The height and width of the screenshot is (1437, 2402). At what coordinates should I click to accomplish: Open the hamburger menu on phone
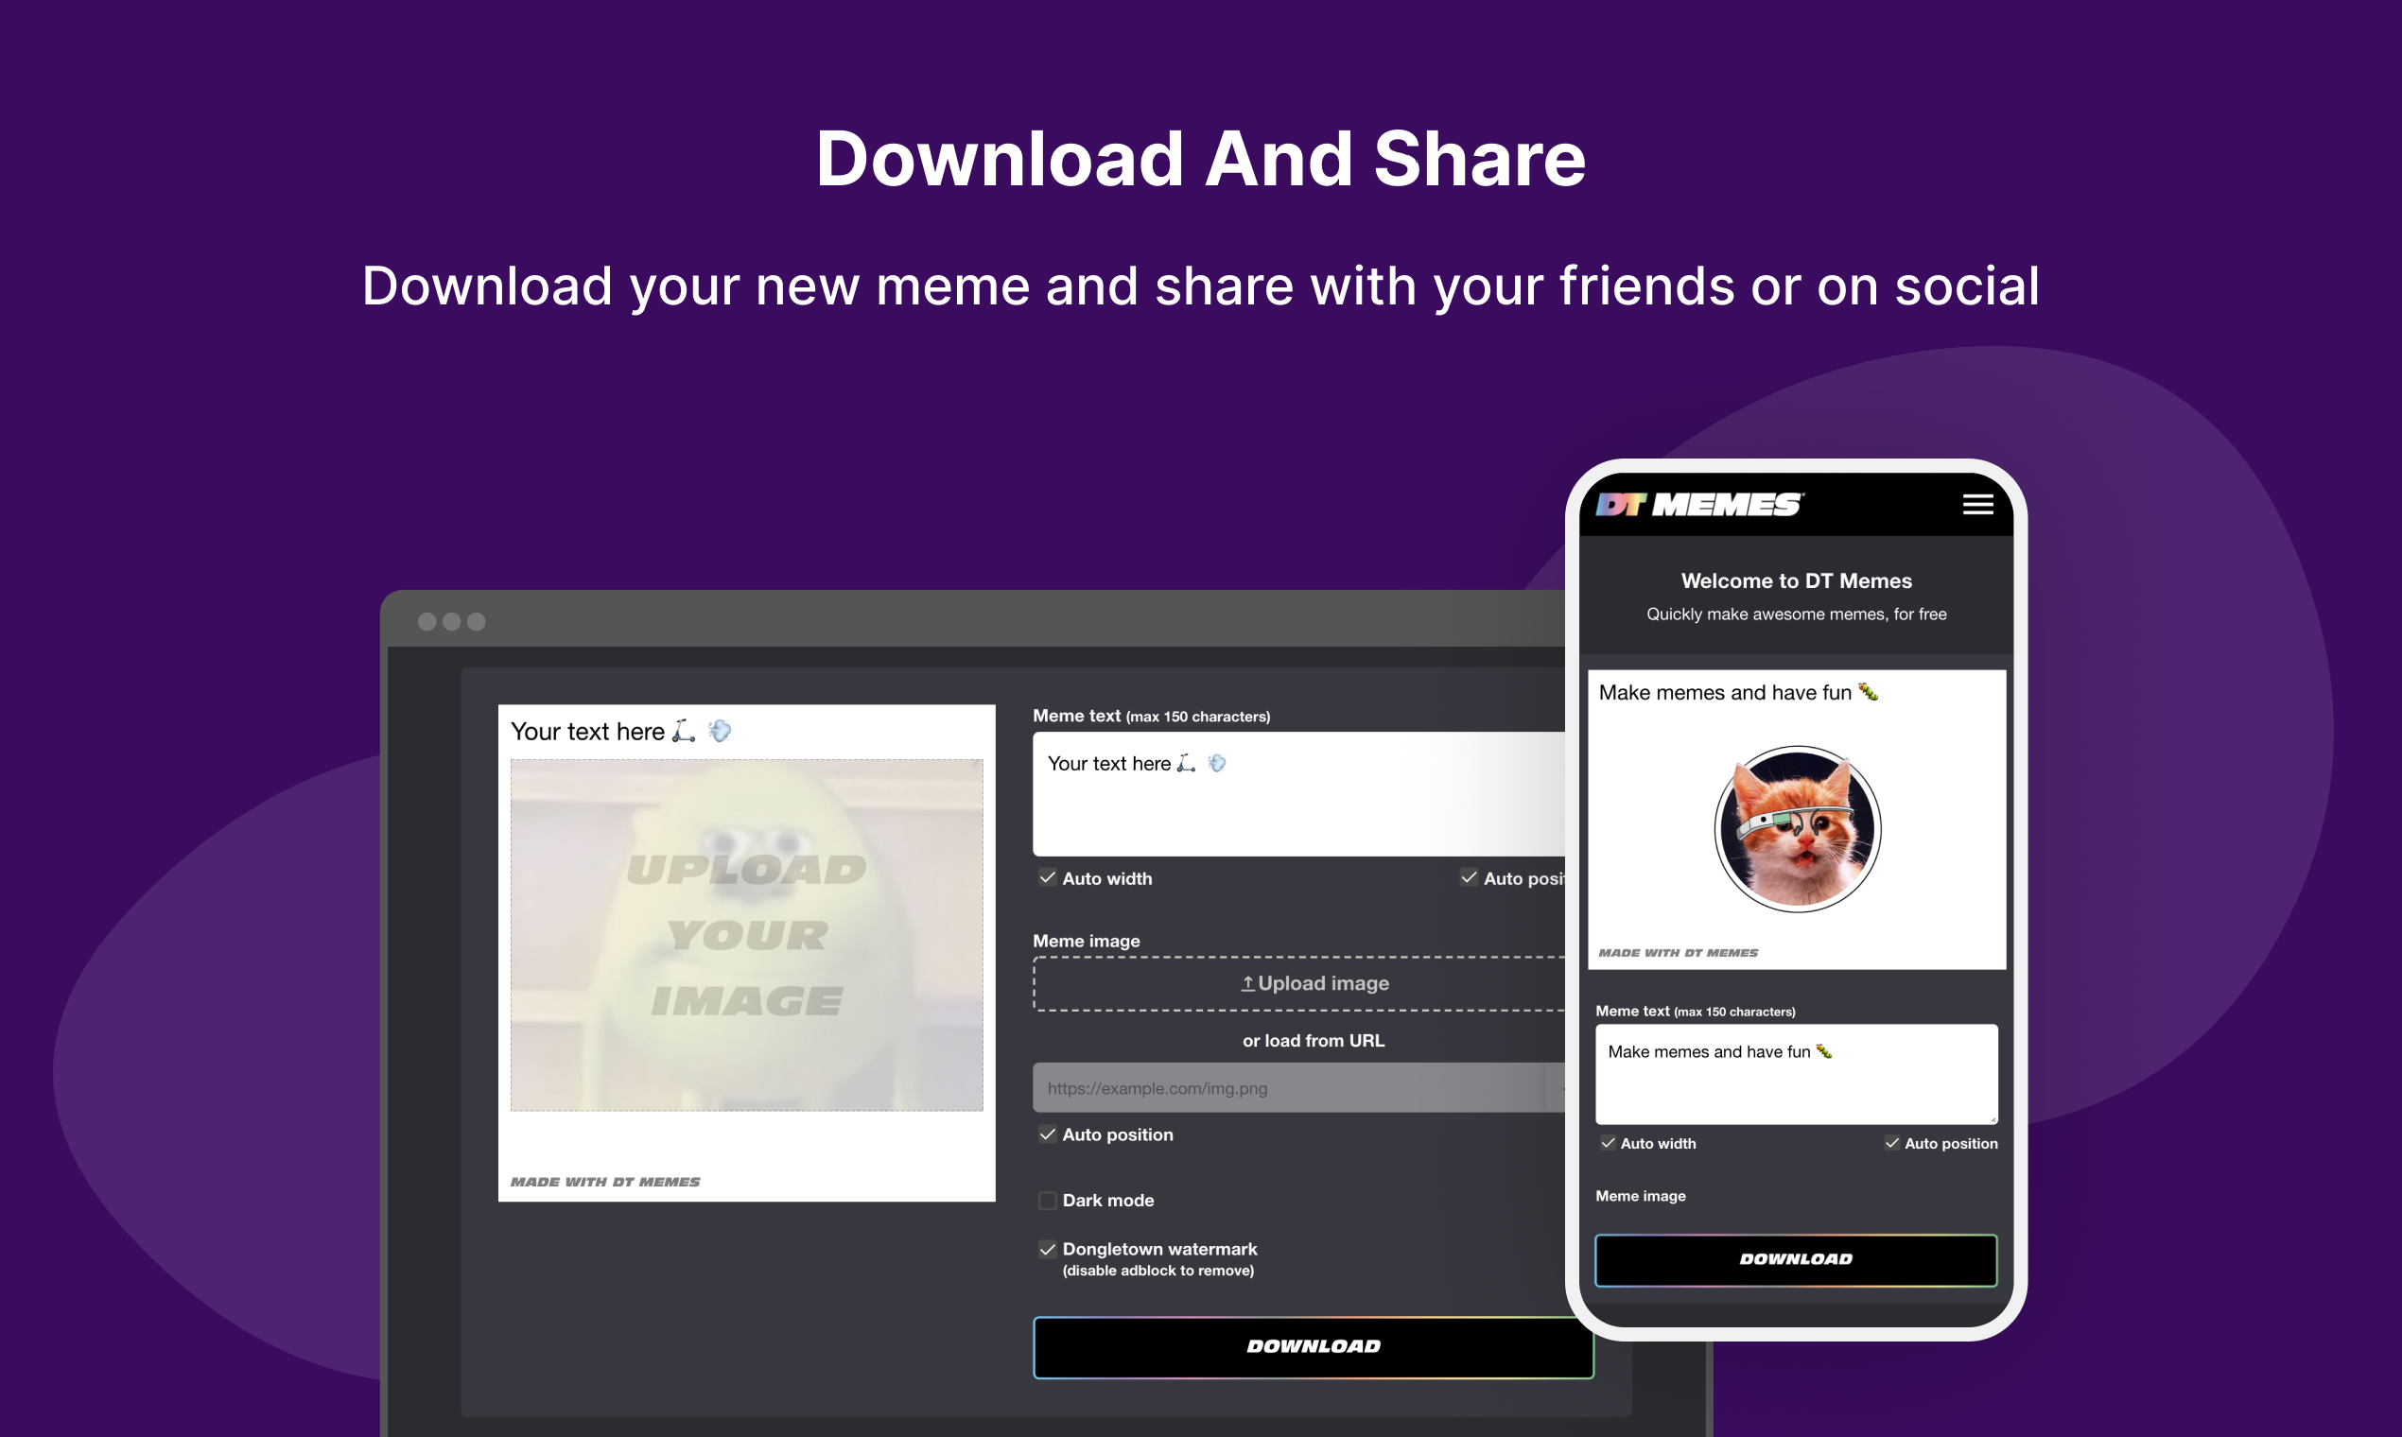point(1976,505)
